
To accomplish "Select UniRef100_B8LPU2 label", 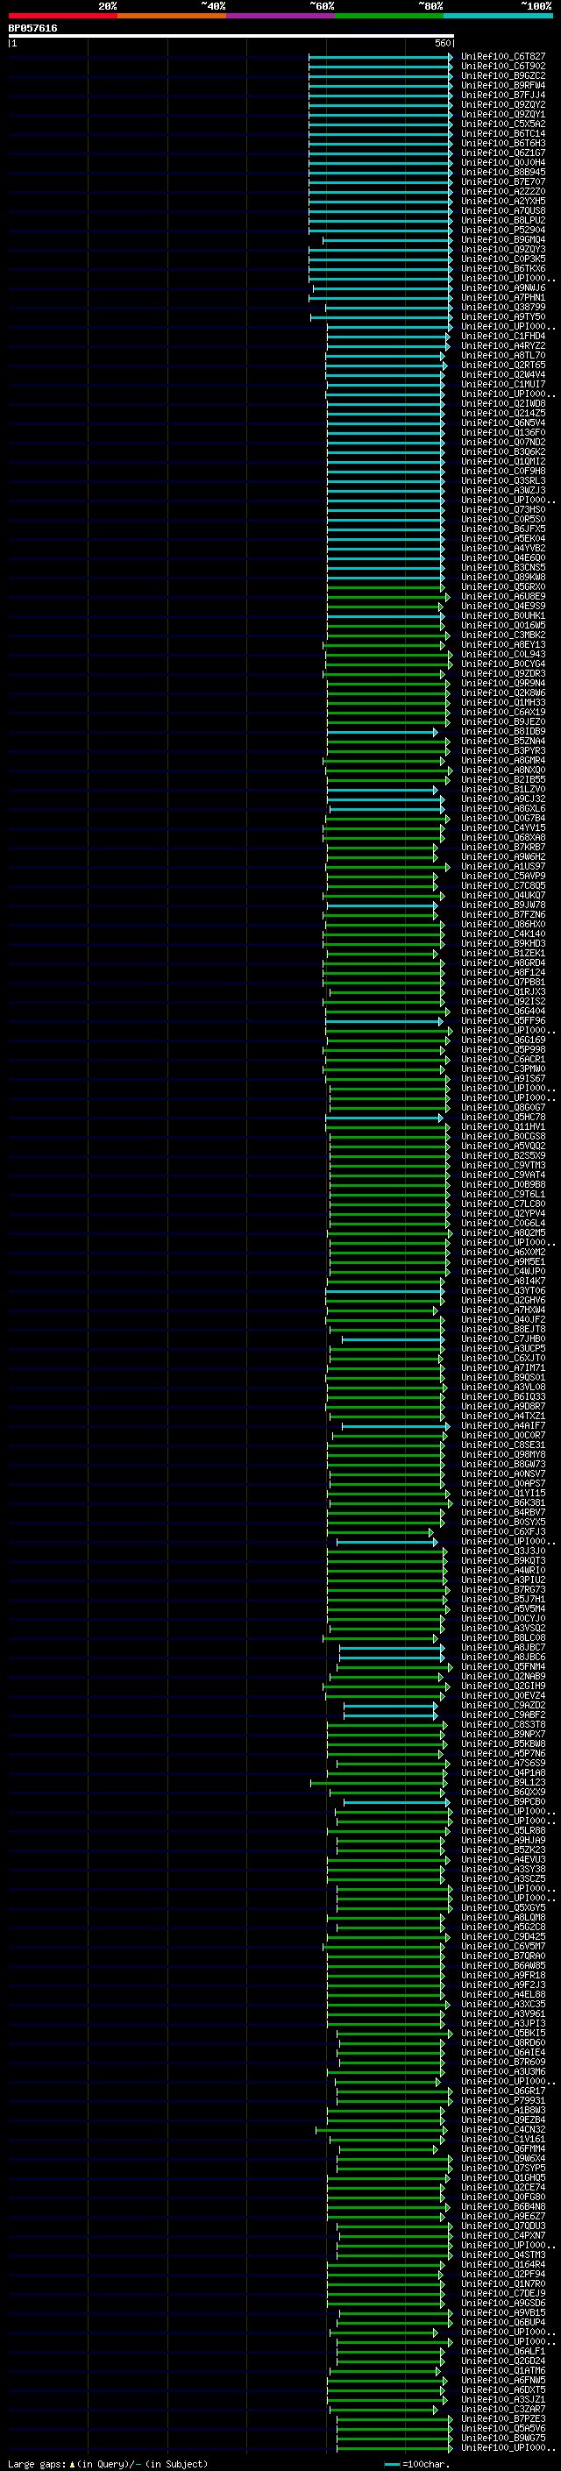I will (503, 221).
